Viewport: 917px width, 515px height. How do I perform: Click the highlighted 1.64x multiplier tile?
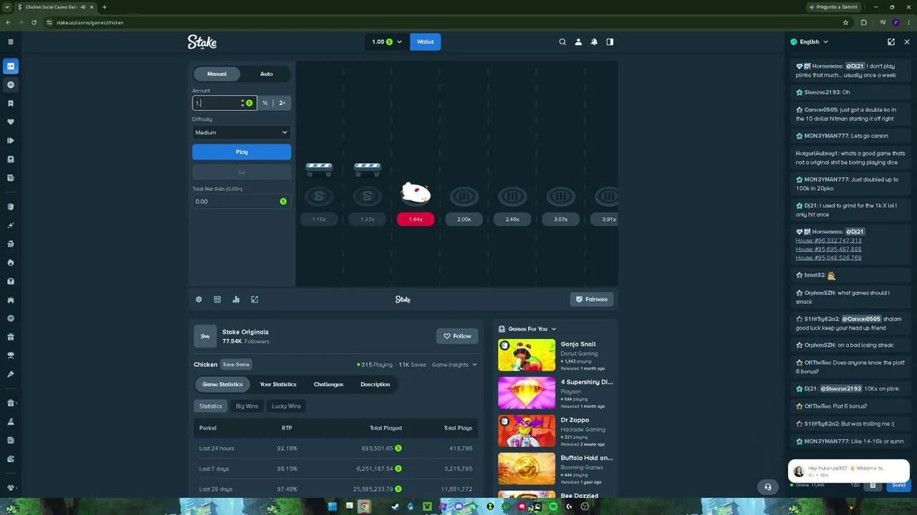click(416, 220)
